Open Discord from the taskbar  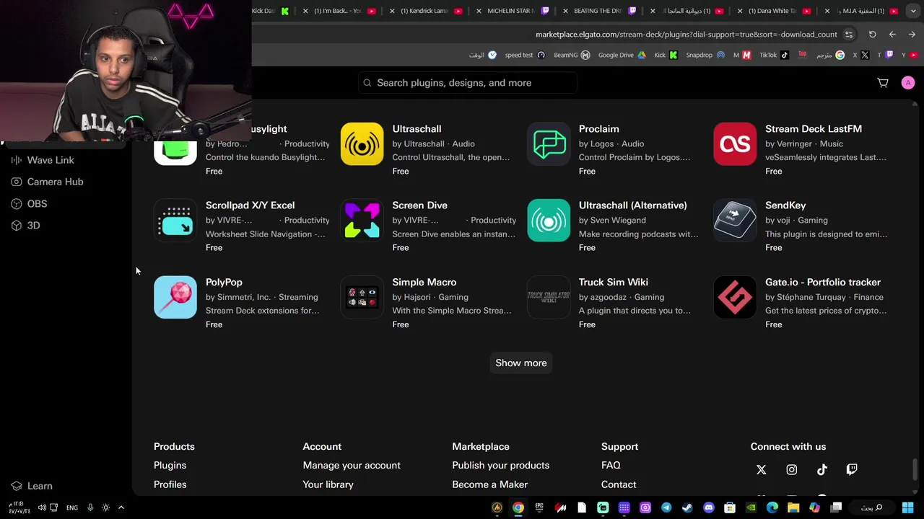[x=709, y=507]
